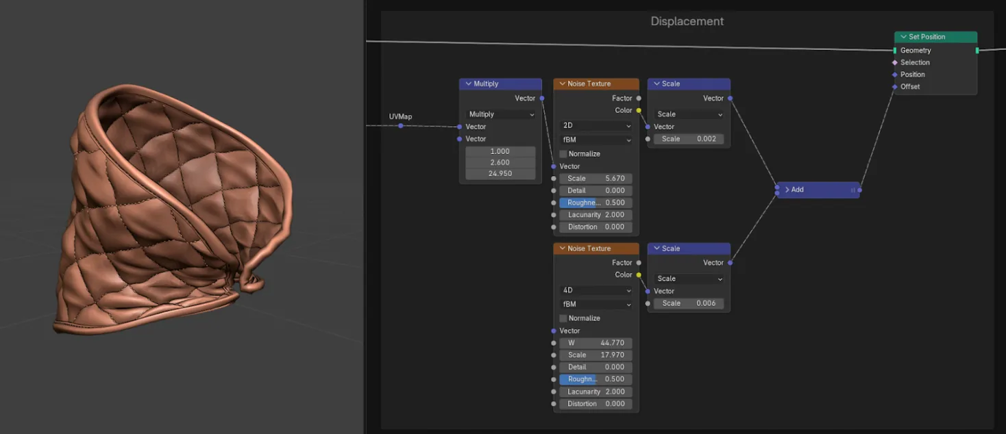Click the W 44.770 field
1006x434 pixels.
tap(596, 343)
